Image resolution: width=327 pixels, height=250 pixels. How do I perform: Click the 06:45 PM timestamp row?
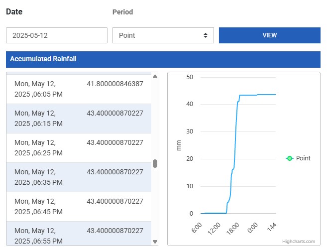[x=79, y=206]
